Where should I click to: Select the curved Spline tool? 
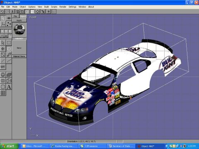pyautogui.click(x=9, y=61)
